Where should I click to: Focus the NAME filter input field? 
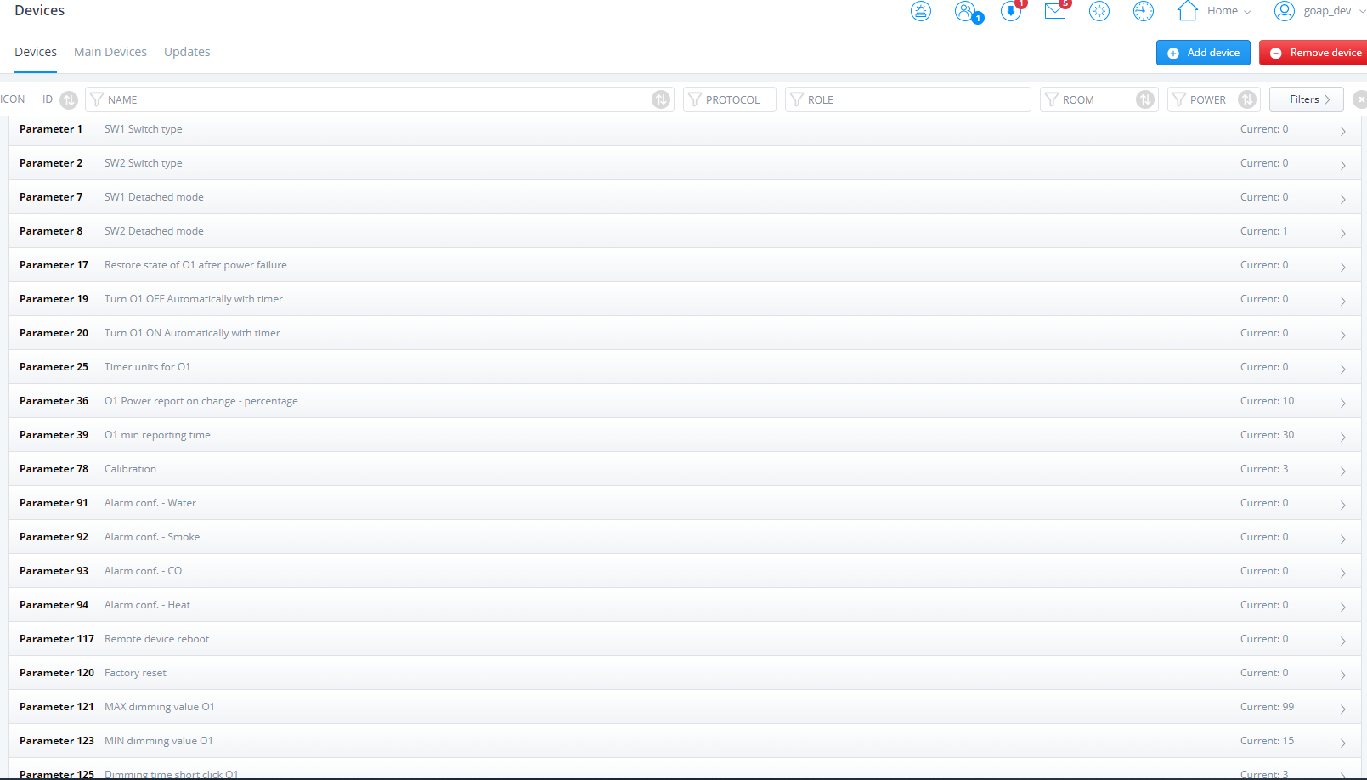[x=379, y=99]
